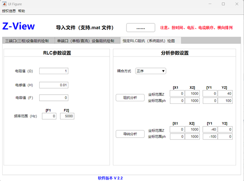The image size is (244, 181).
Task: Click admittance 坐标范围Z X2 field
Action: coord(192,129)
